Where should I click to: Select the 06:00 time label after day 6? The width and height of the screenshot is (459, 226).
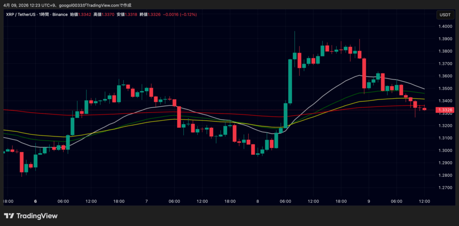coord(63,201)
